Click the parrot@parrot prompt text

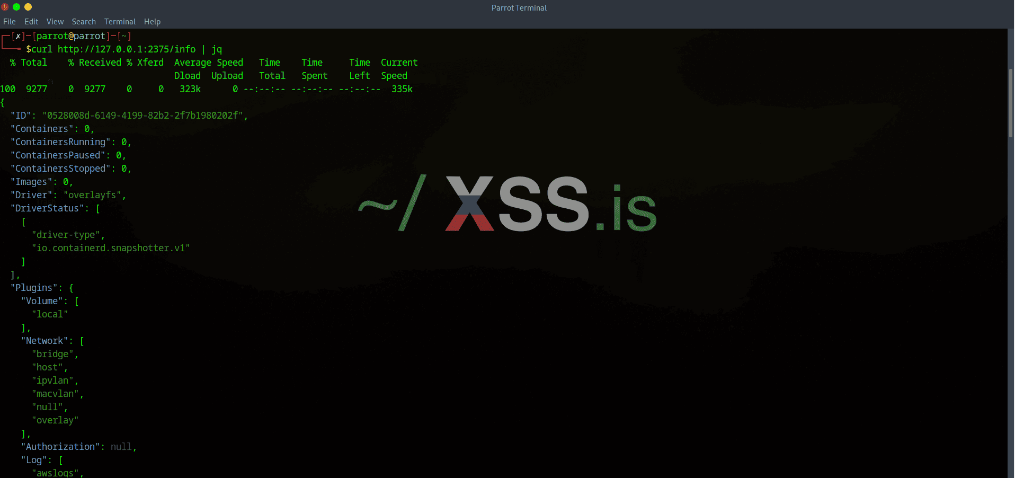point(71,36)
